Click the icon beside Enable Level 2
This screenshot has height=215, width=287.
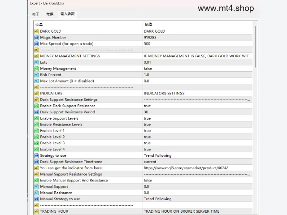tap(36, 137)
